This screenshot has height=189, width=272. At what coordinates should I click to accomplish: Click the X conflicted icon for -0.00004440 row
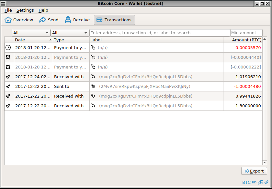point(8,57)
